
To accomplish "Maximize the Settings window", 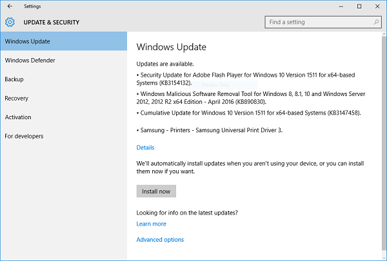I will tap(359, 6).
